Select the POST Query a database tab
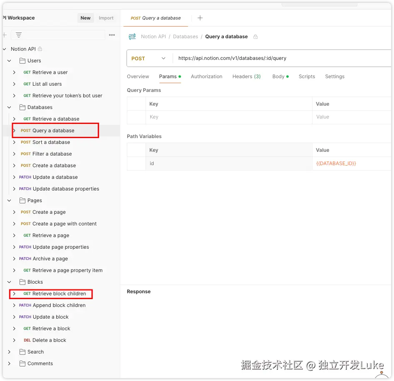The width and height of the screenshot is (394, 381). tap(156, 18)
